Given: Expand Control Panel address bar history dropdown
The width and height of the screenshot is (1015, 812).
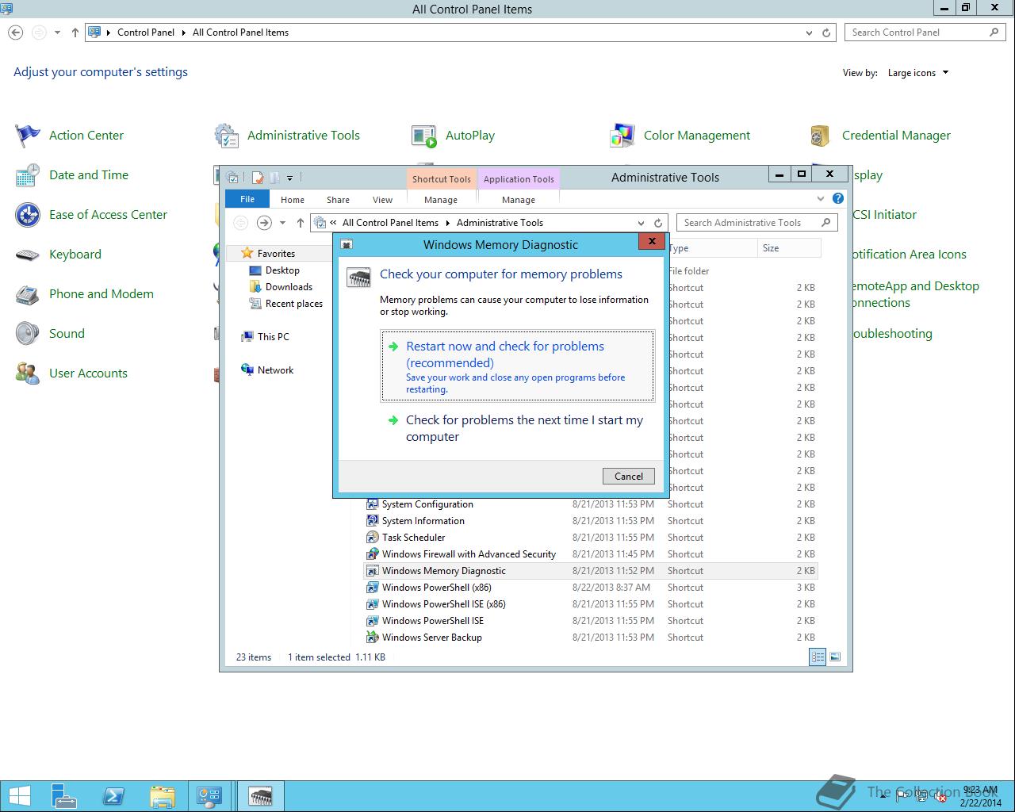Looking at the screenshot, I should (x=809, y=33).
